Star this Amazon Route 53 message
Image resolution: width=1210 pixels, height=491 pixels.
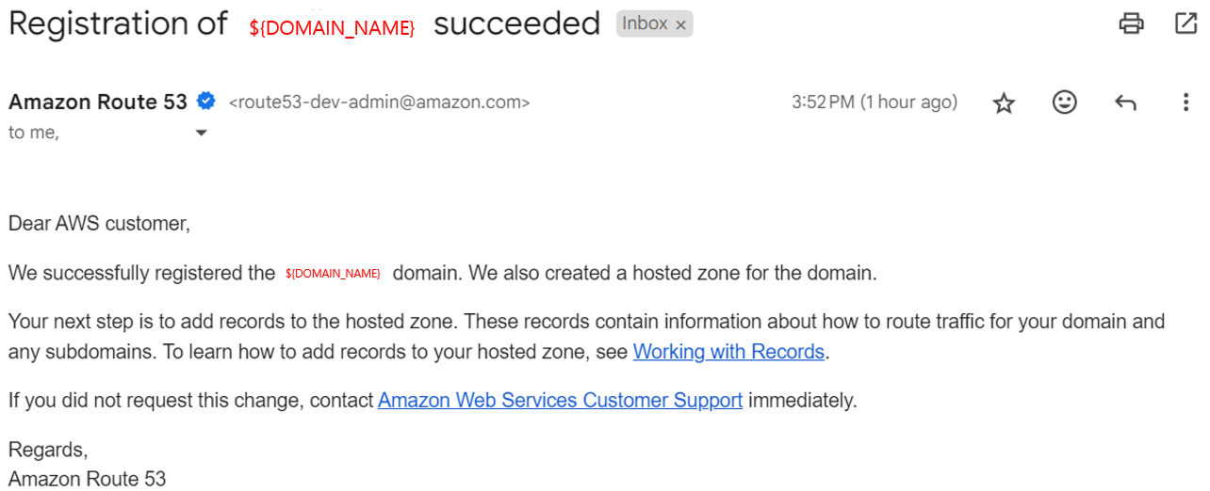1004,103
